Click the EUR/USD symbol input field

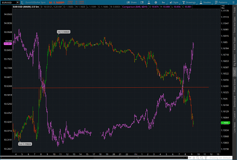(x=8, y=2)
